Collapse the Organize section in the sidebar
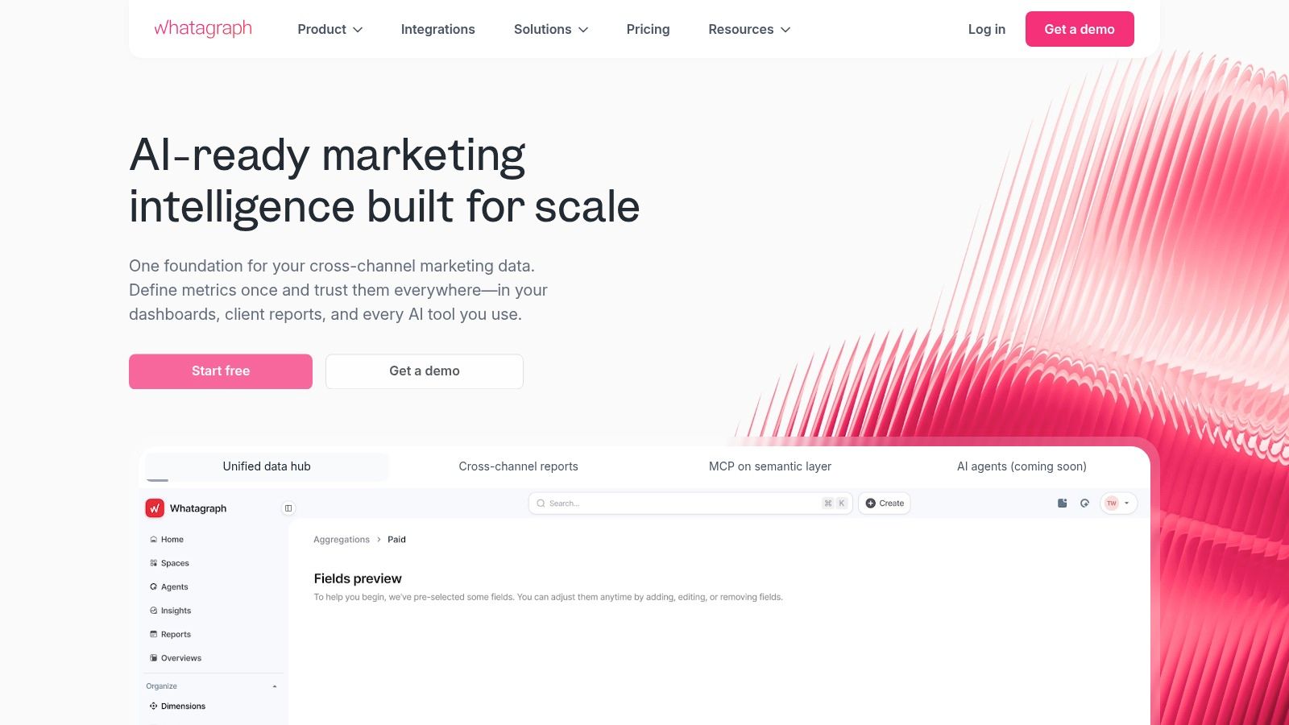The width and height of the screenshot is (1289, 725). (275, 686)
